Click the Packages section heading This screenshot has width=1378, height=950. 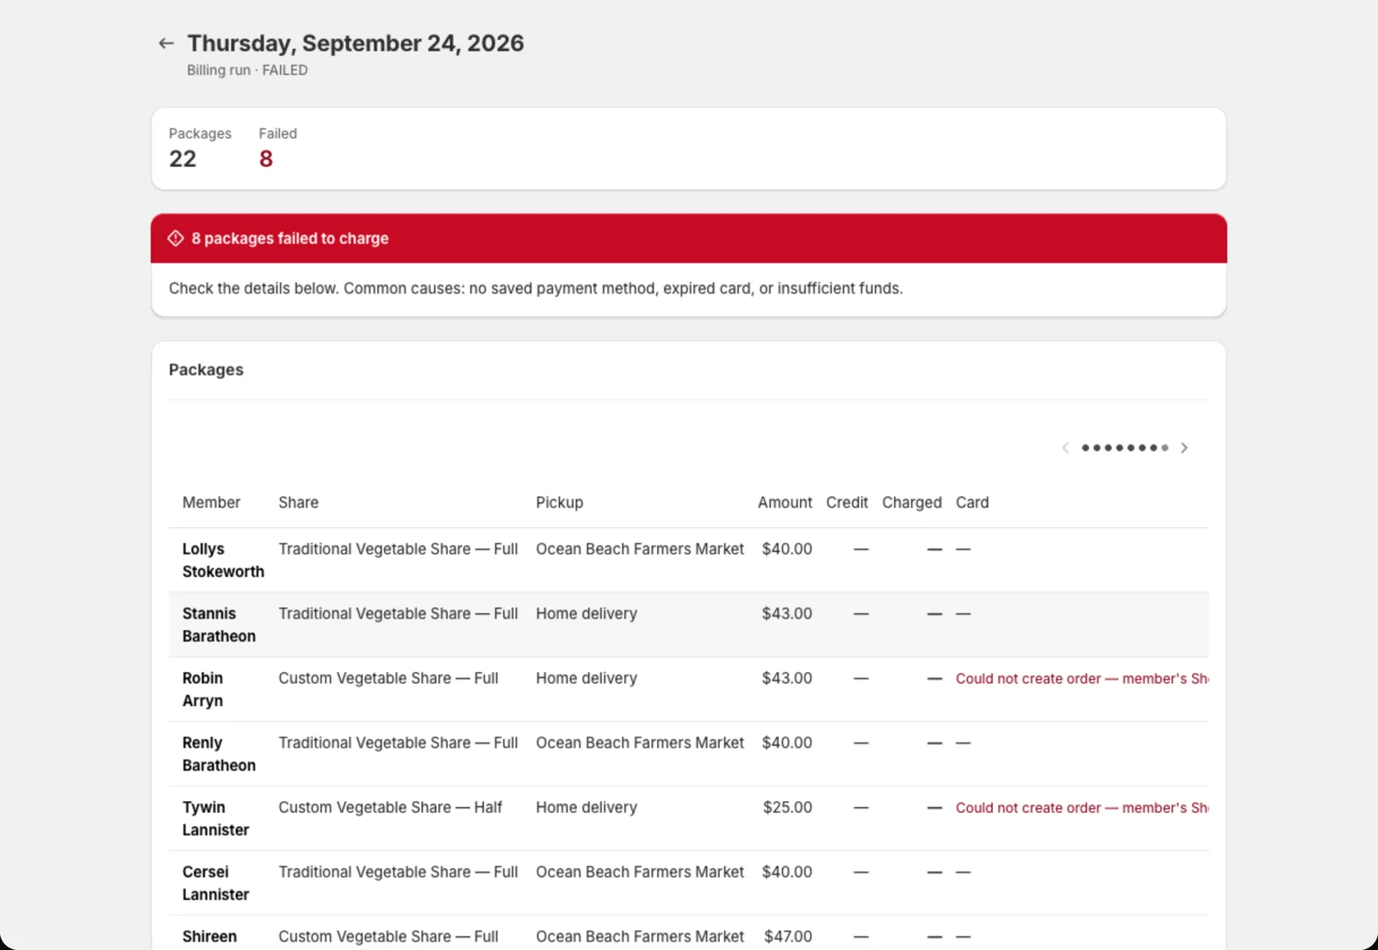pyautogui.click(x=206, y=369)
